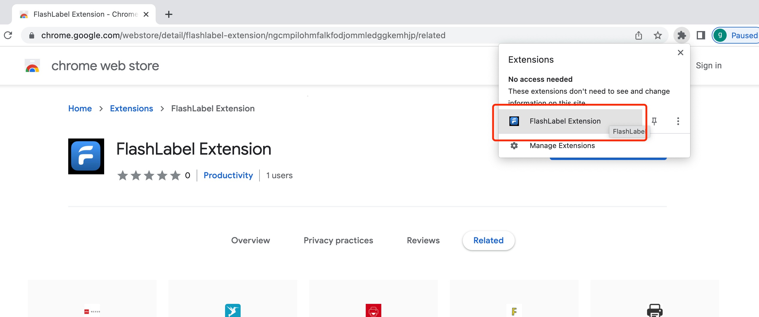
Task: Click the chrome web store logo
Action: [32, 66]
